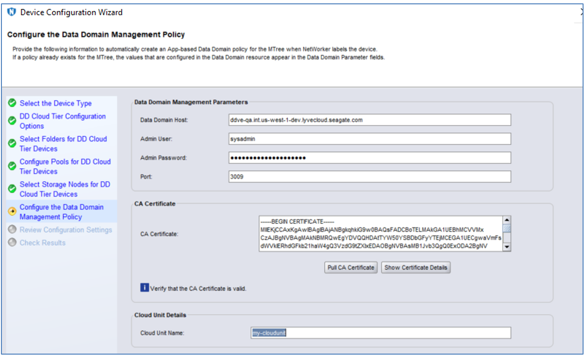This screenshot has width=585, height=357.
Task: Go to Configure Pools for DD Cloud Tier Devices
Action: point(65,166)
